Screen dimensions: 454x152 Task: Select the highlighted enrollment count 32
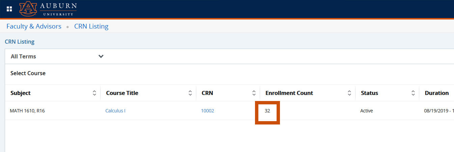(x=267, y=111)
